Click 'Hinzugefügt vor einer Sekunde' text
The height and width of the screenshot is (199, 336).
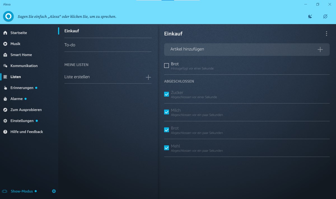[192, 68]
